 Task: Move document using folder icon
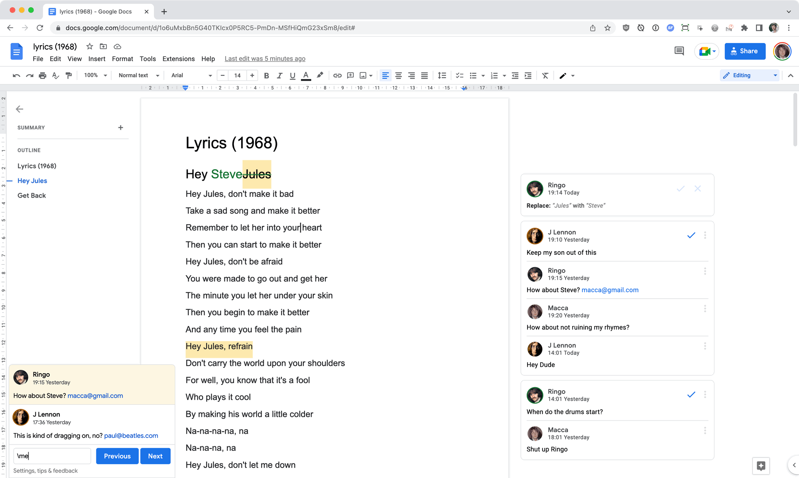103,47
